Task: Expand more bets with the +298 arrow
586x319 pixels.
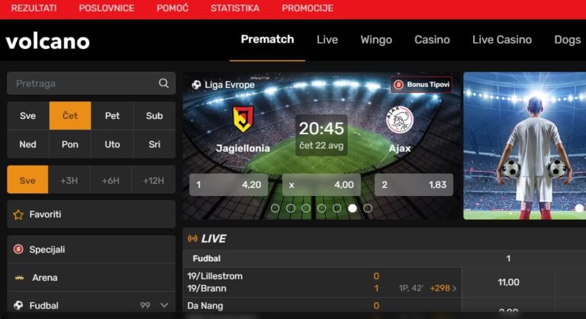Action: 455,288
